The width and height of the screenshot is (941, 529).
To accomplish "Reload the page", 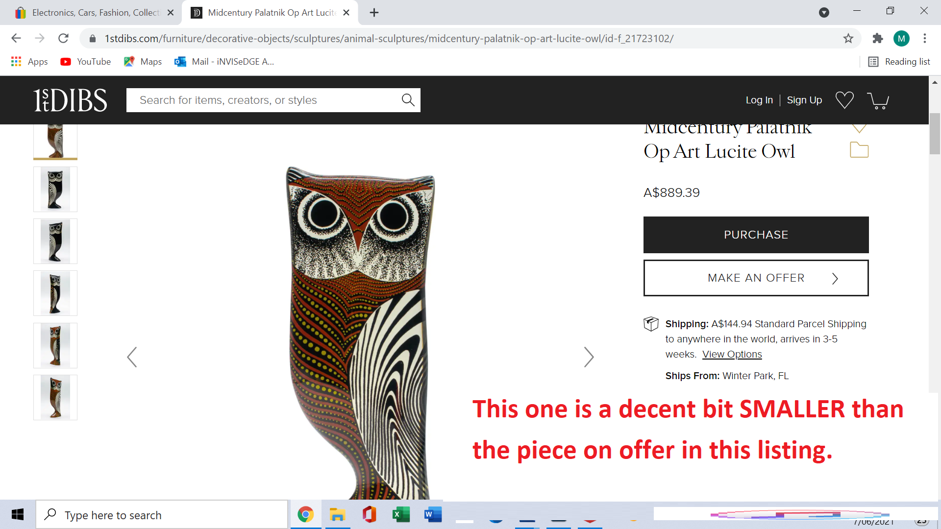I will click(63, 38).
